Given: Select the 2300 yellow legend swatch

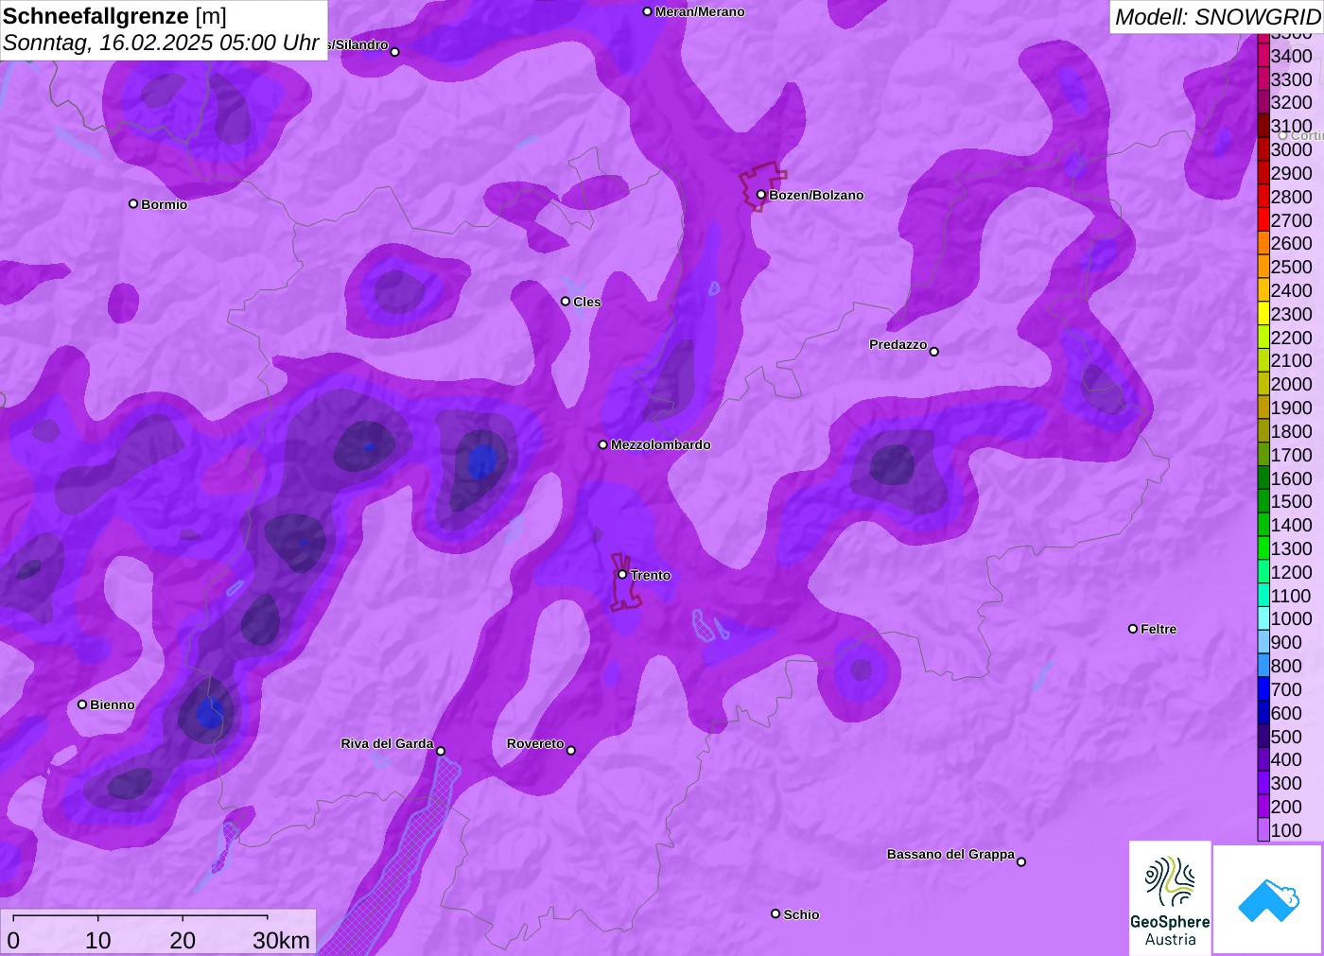Looking at the screenshot, I should (1263, 314).
